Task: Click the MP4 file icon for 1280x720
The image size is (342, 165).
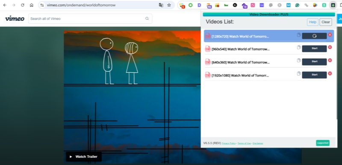Action: pyautogui.click(x=208, y=36)
